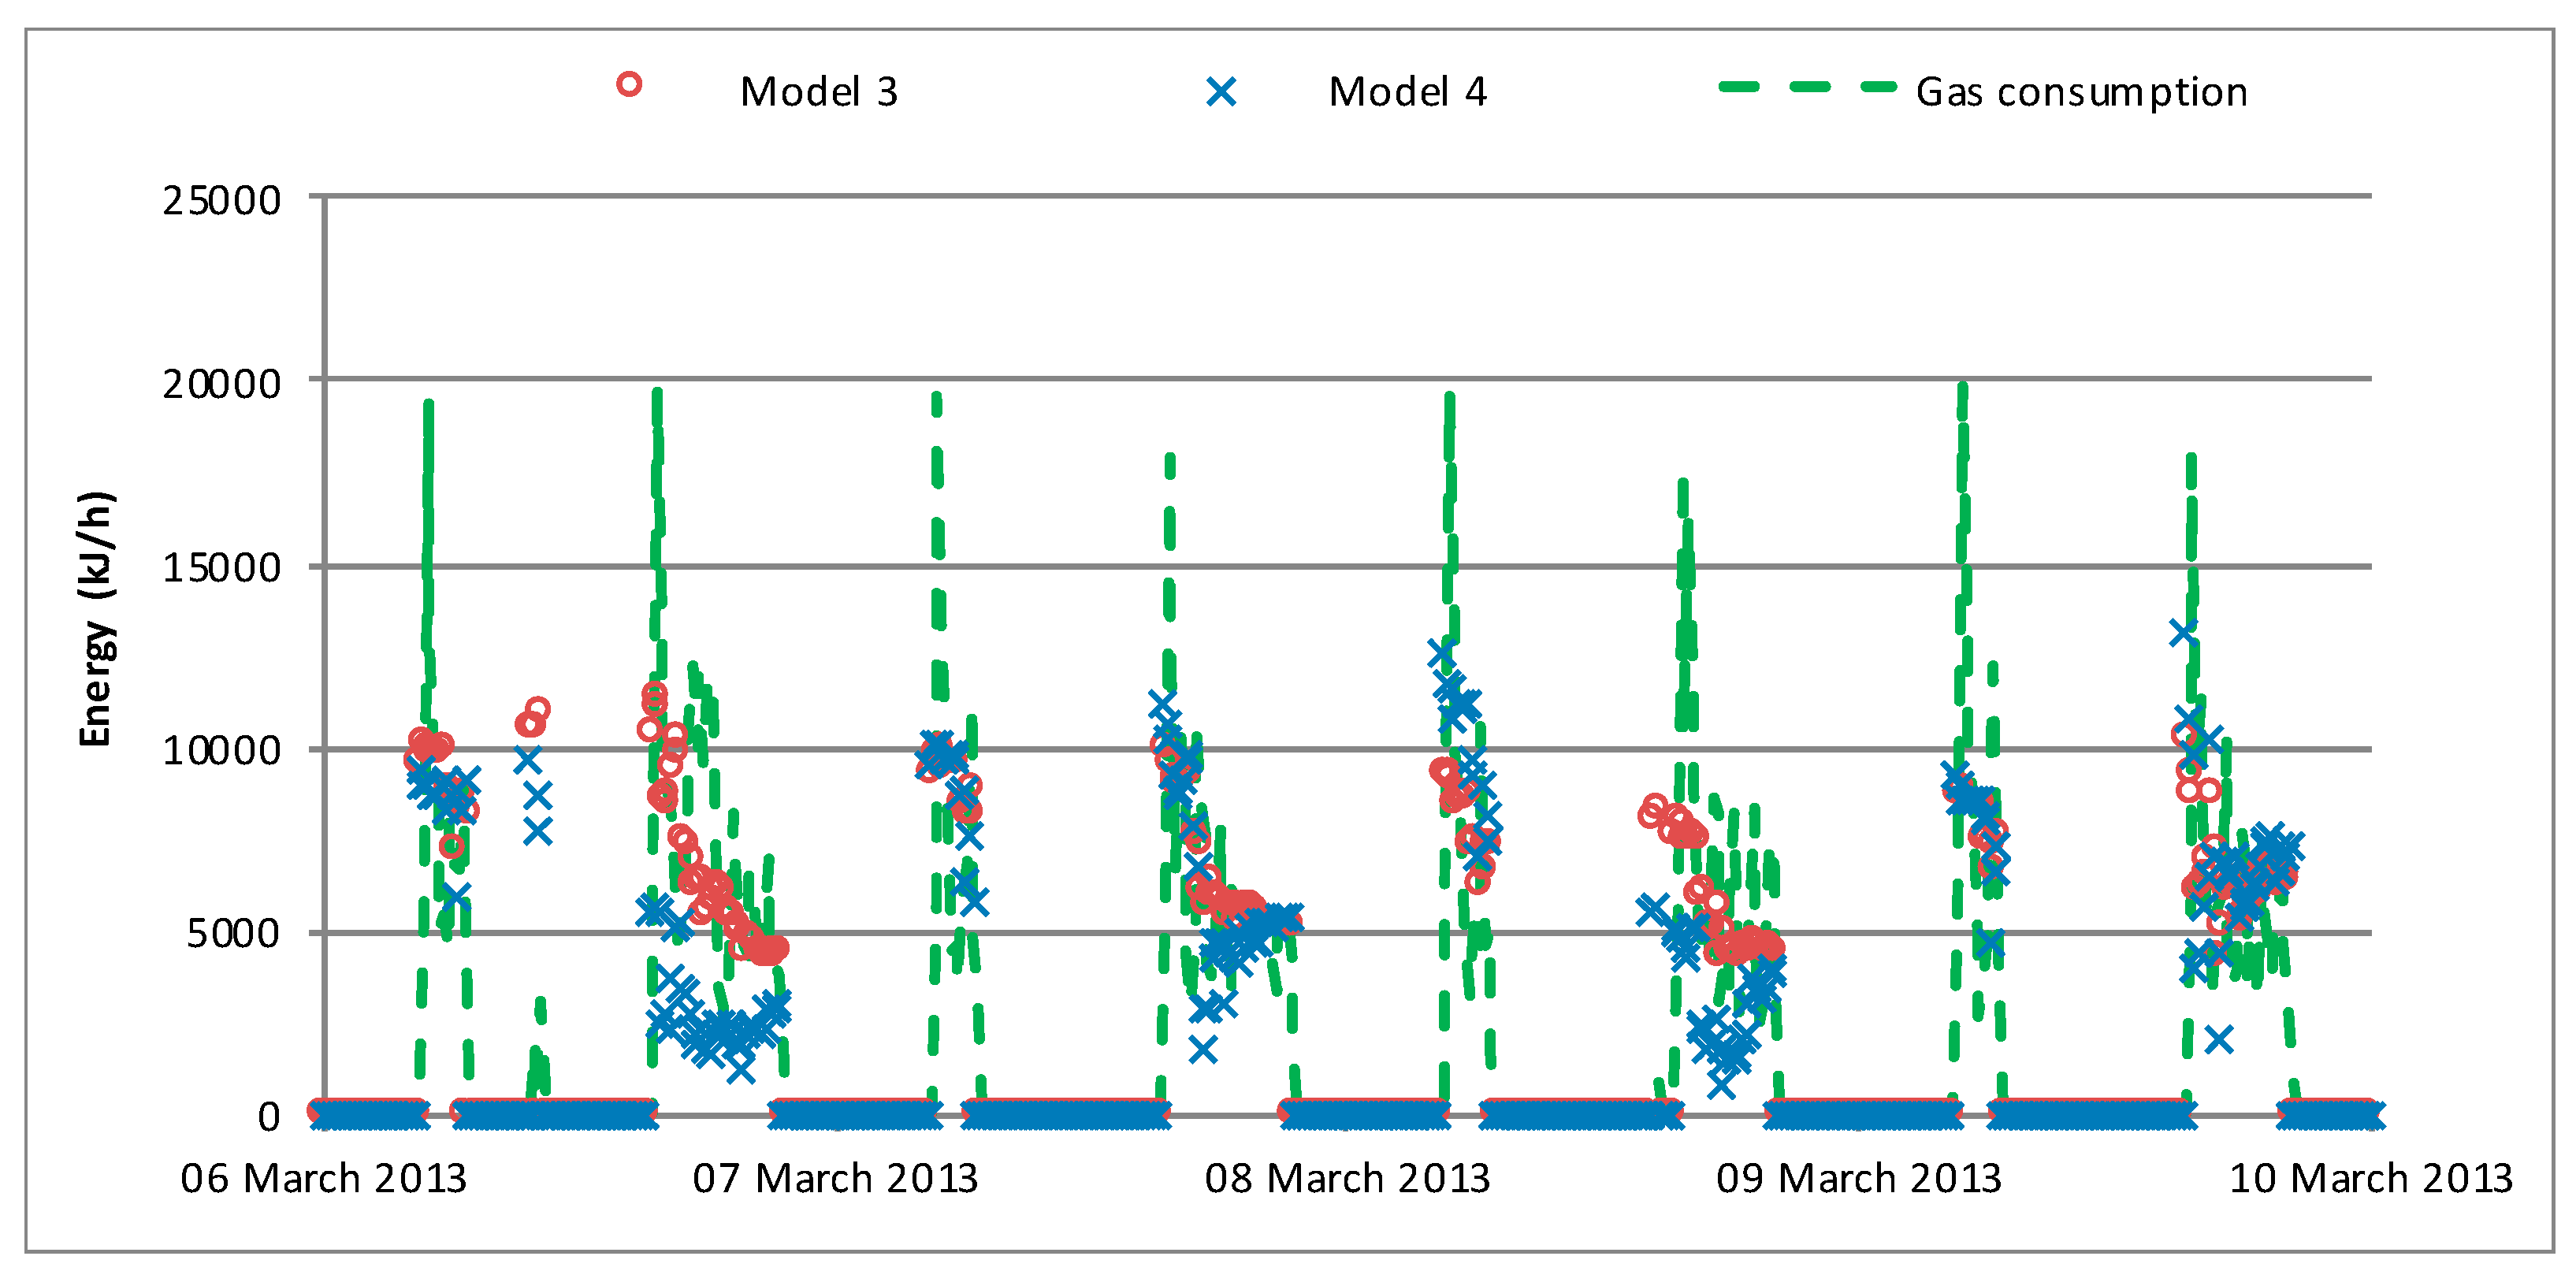
Task: Click the 07 March 2013 date label
Action: 835,1179
